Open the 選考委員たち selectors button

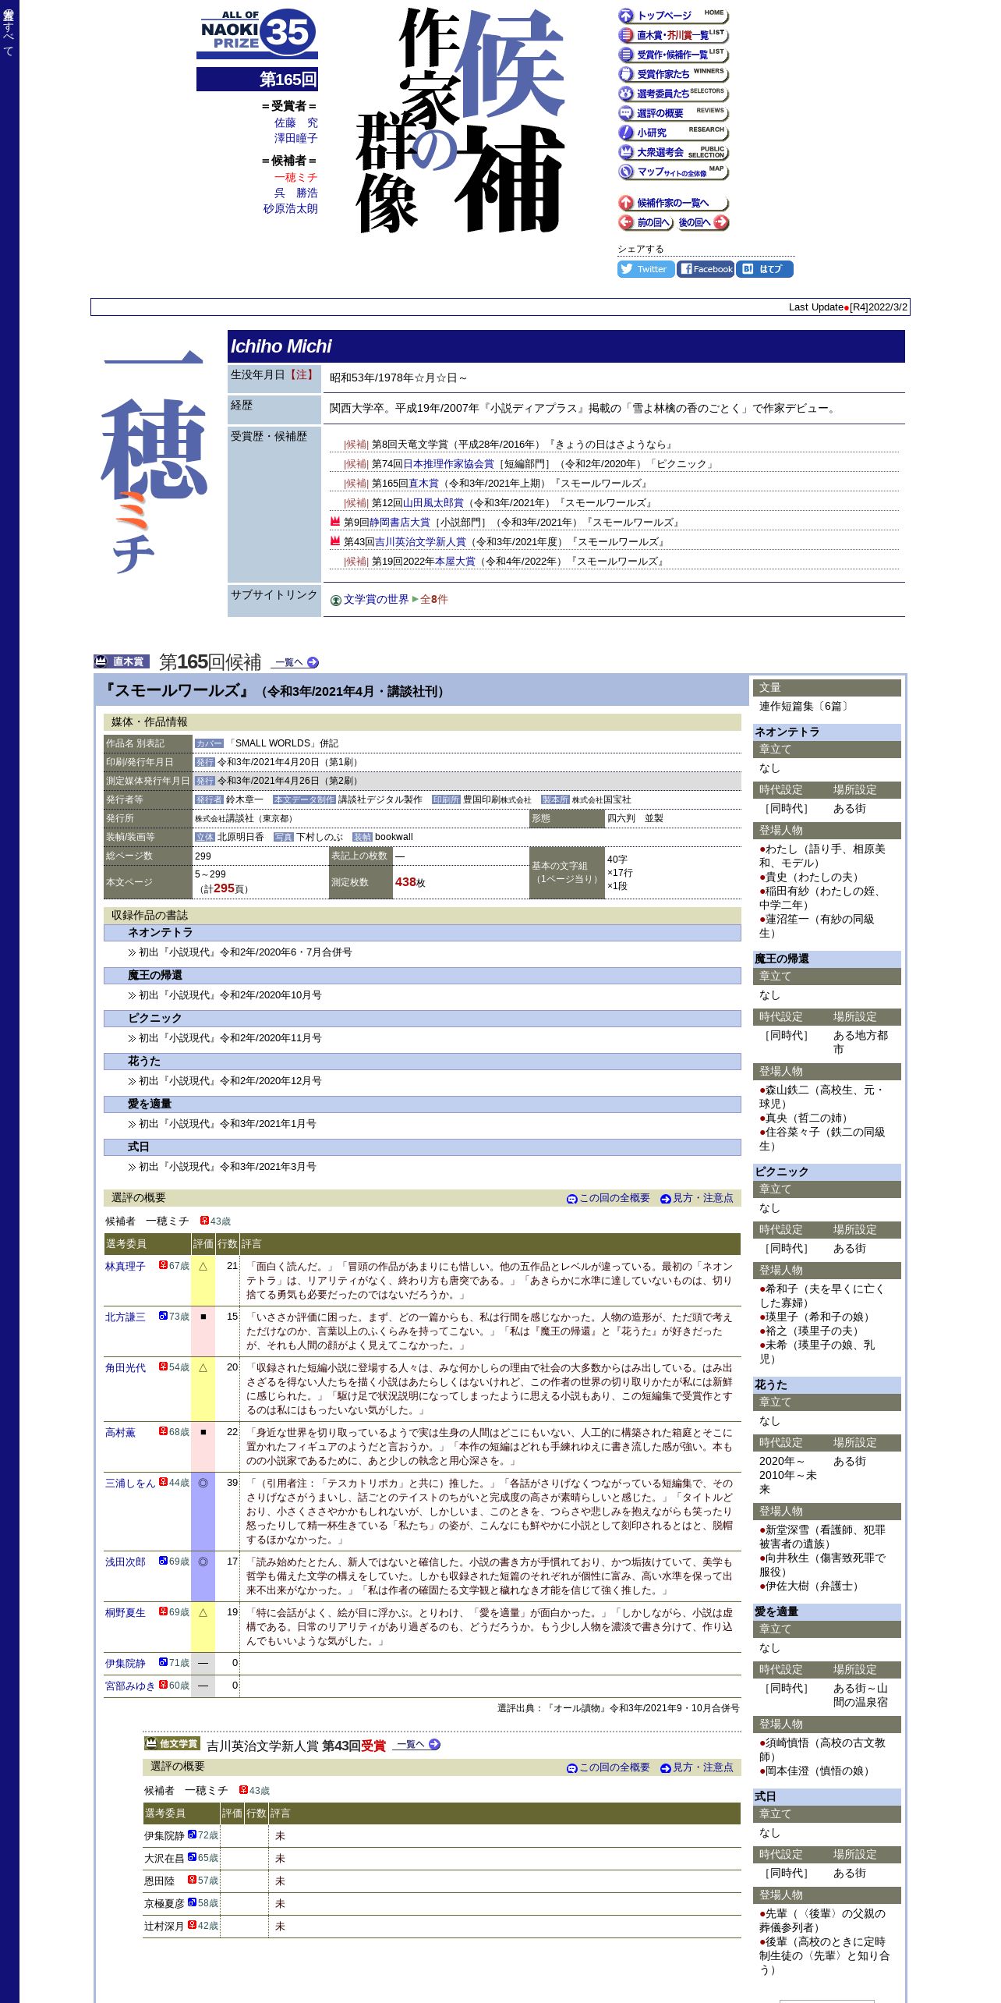tap(673, 94)
